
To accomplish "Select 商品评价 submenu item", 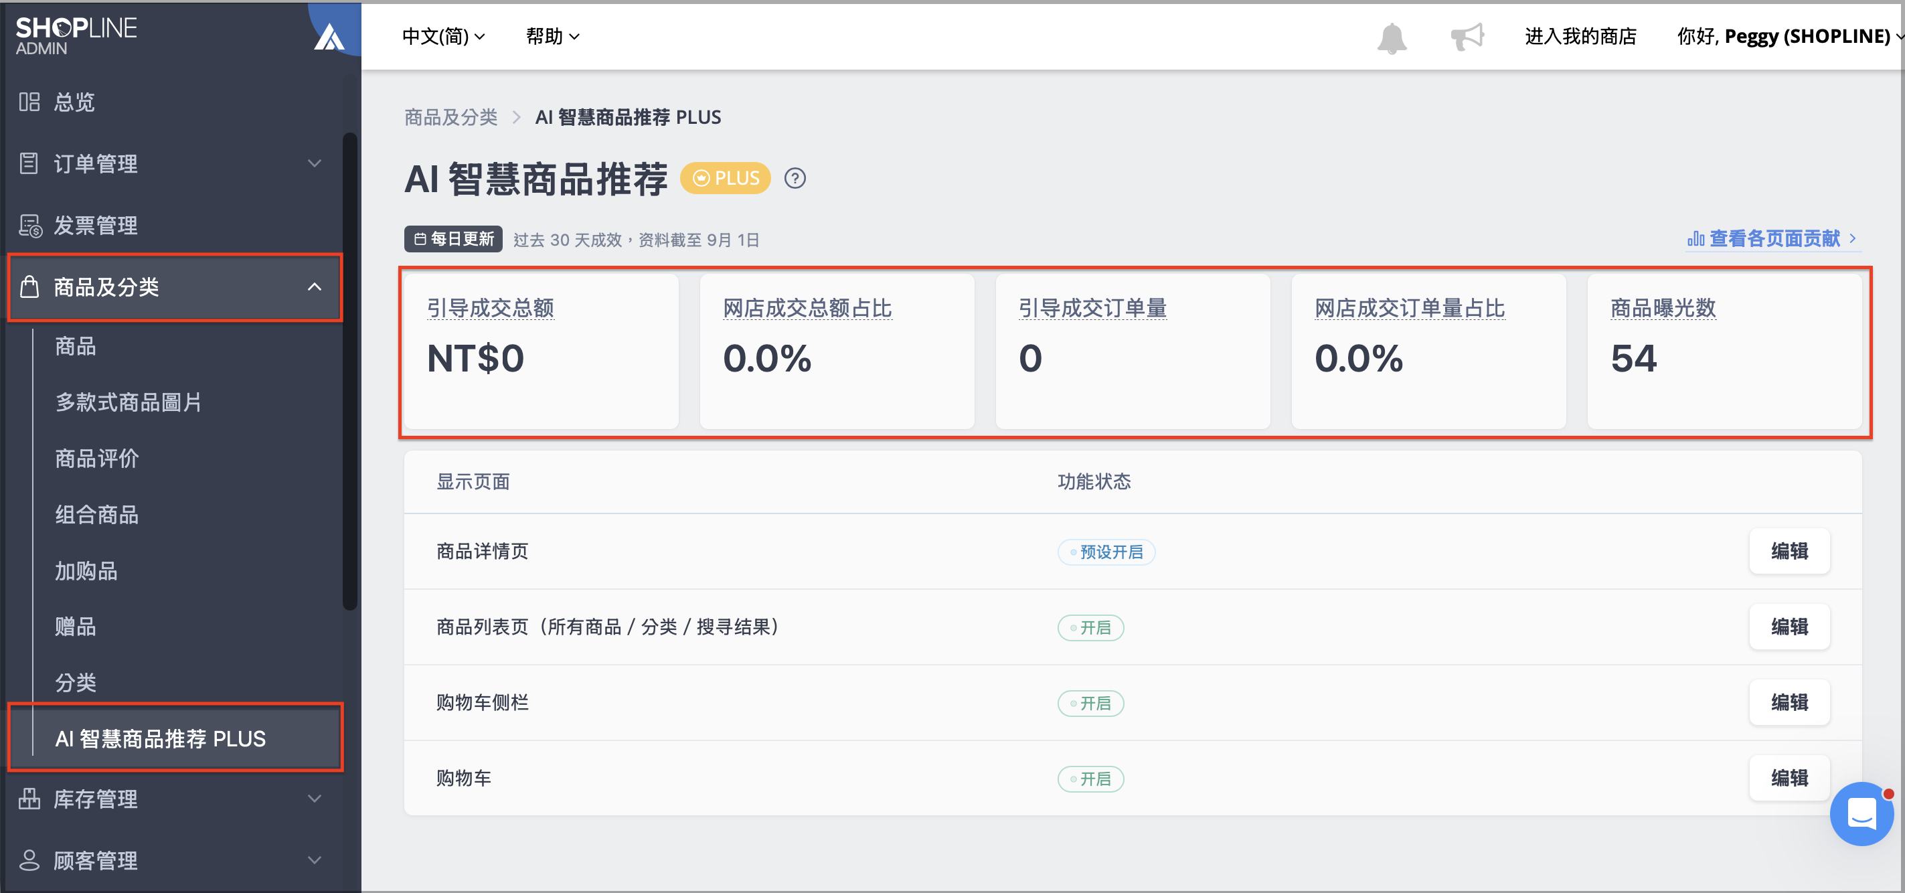I will pyautogui.click(x=97, y=459).
